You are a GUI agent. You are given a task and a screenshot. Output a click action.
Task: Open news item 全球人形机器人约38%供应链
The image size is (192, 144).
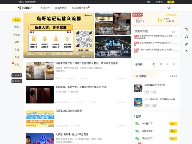tap(153, 44)
